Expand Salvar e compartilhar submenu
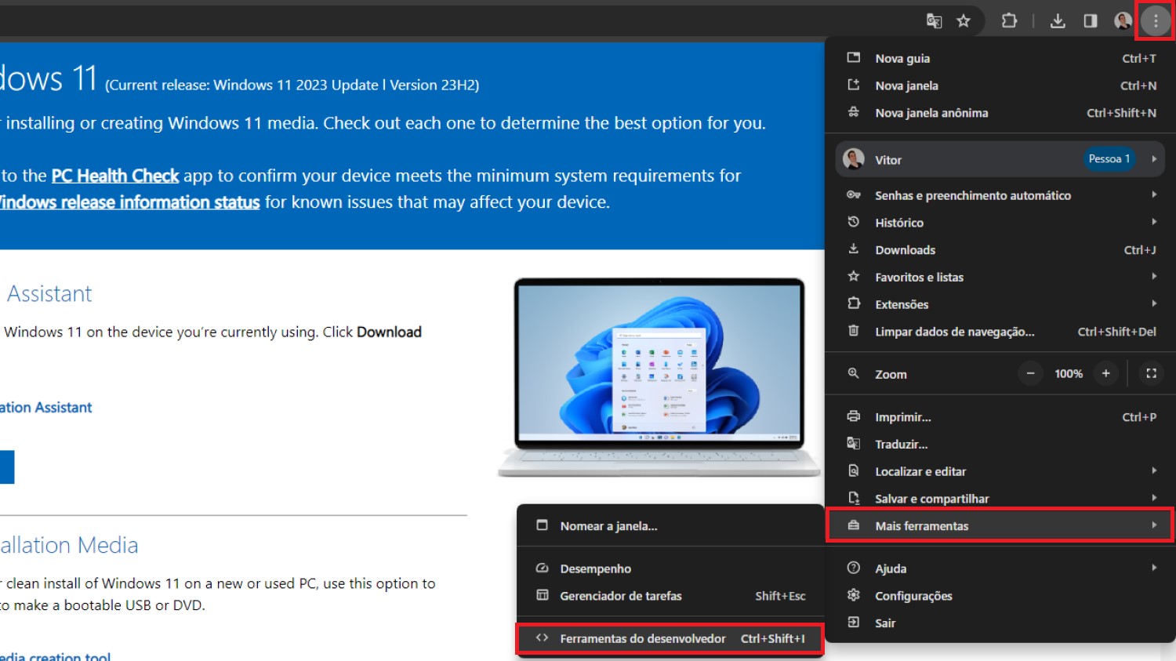The height and width of the screenshot is (661, 1176). tap(1000, 499)
